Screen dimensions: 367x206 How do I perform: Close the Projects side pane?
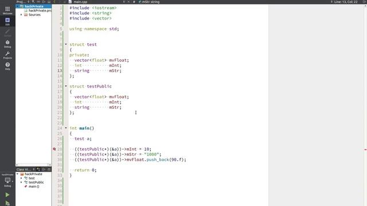coord(49,2)
